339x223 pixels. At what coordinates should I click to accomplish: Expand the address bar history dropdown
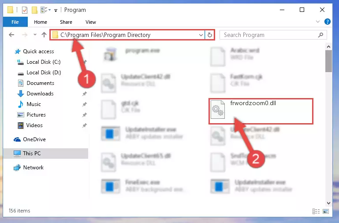tap(201, 35)
